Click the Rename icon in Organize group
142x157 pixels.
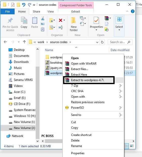tap(61, 27)
